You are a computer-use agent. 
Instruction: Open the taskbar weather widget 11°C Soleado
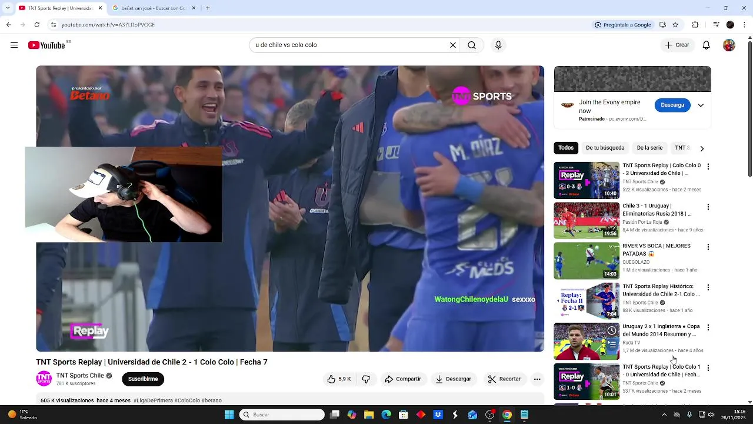coord(22,415)
